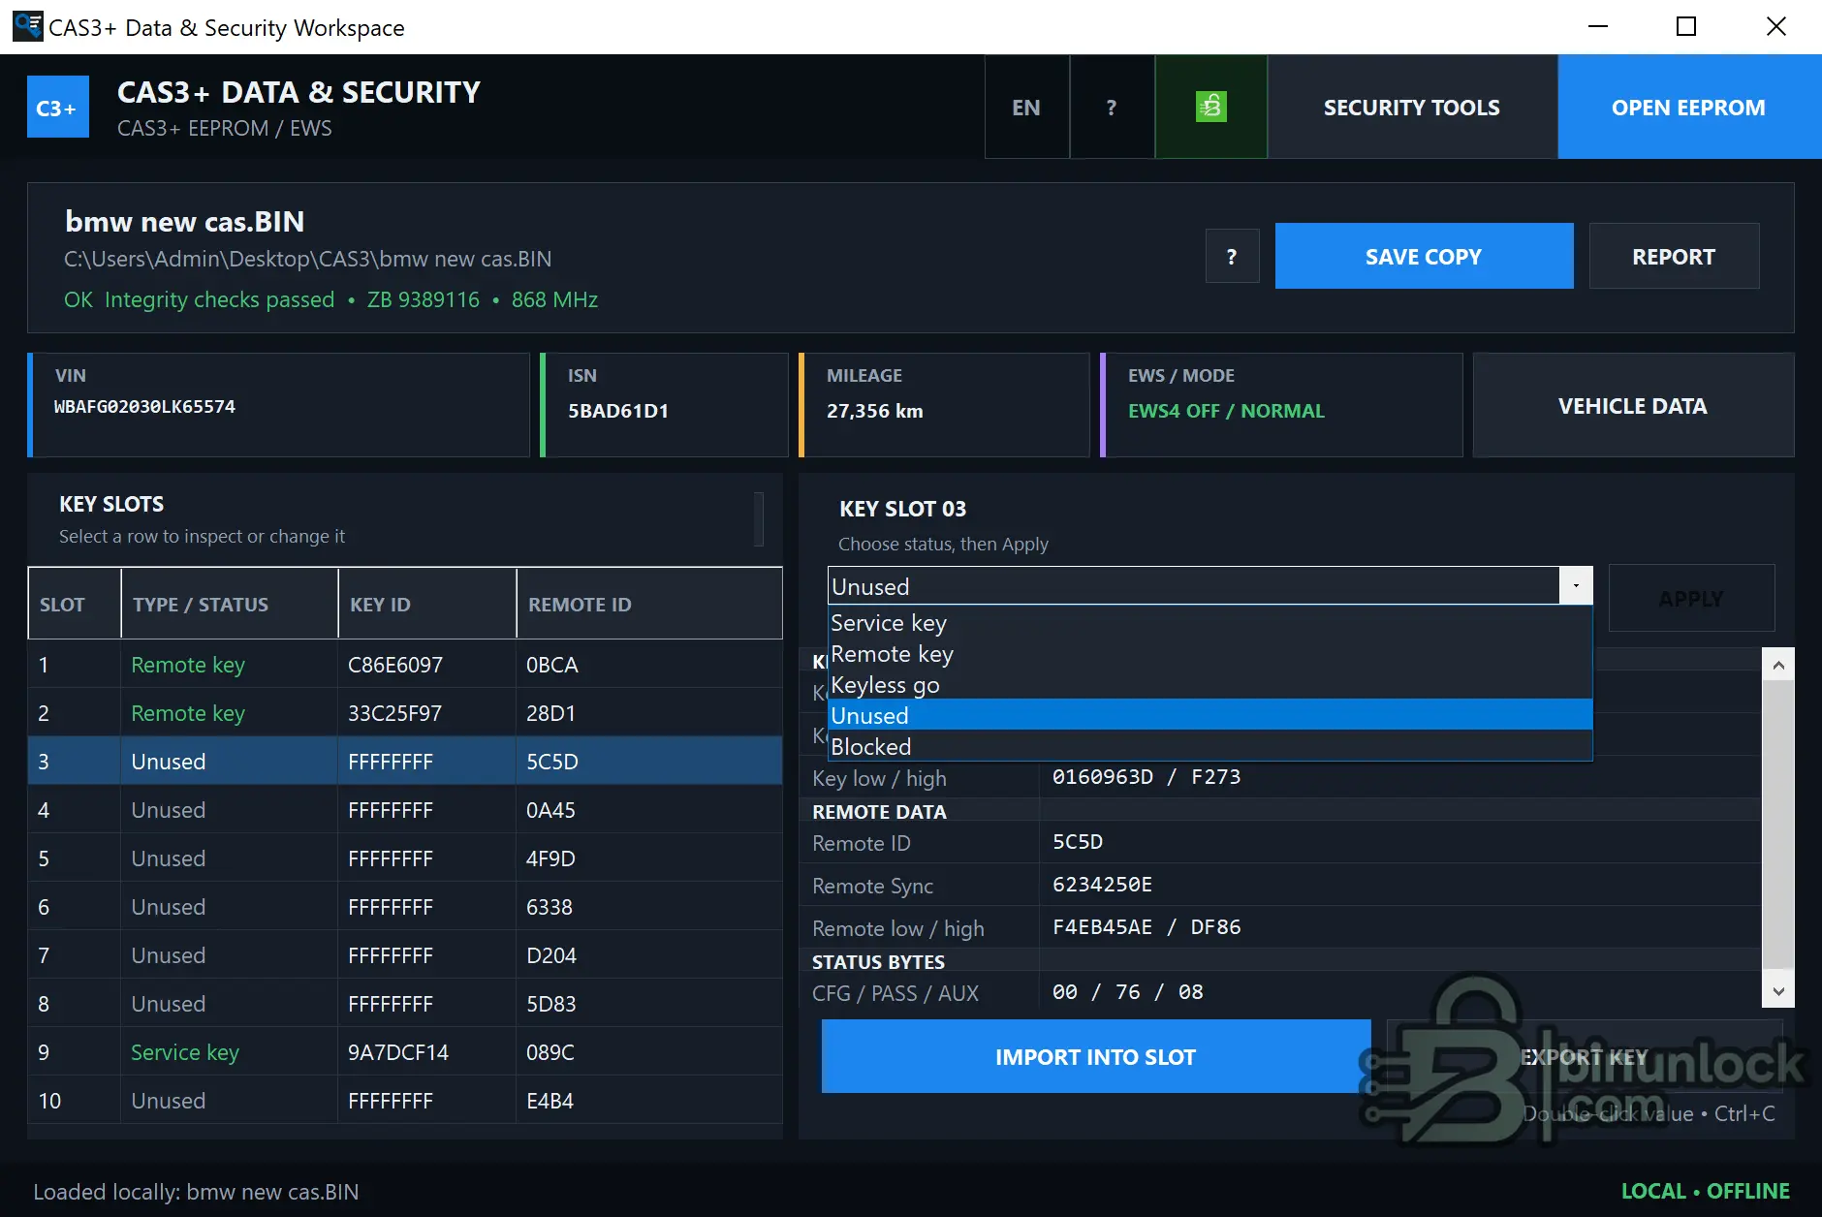Click Remote ID value 5C5D in details
Image resolution: width=1822 pixels, height=1217 pixels.
click(1078, 842)
